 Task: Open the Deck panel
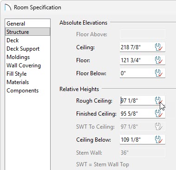click(27, 40)
